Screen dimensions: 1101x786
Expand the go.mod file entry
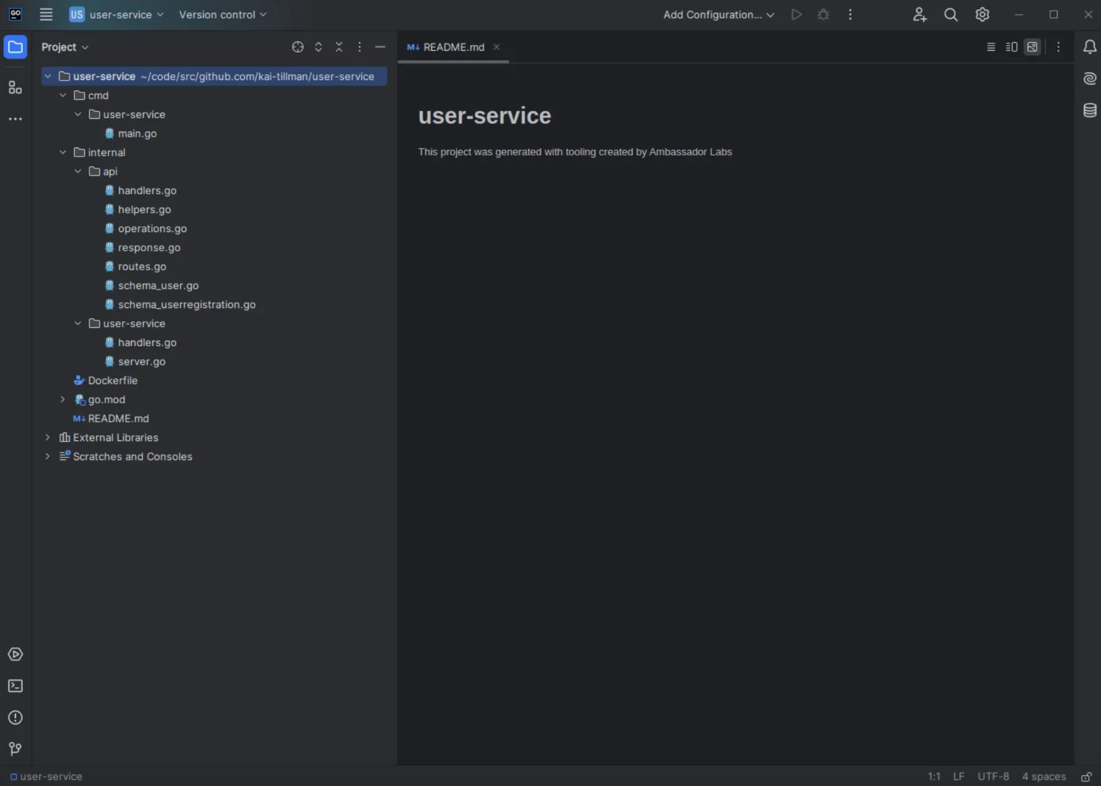point(62,399)
